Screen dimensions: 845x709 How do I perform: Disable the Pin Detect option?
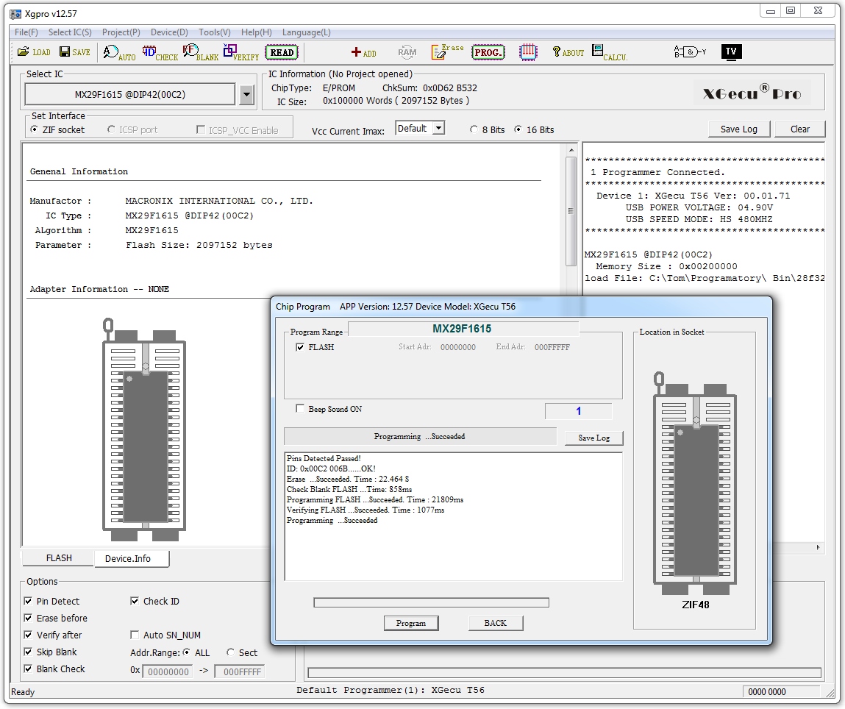click(x=29, y=601)
